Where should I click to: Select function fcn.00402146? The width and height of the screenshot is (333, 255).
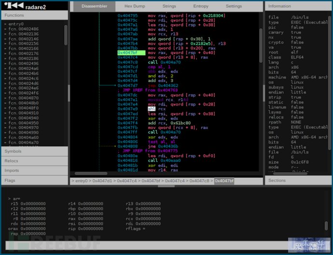click(23, 39)
